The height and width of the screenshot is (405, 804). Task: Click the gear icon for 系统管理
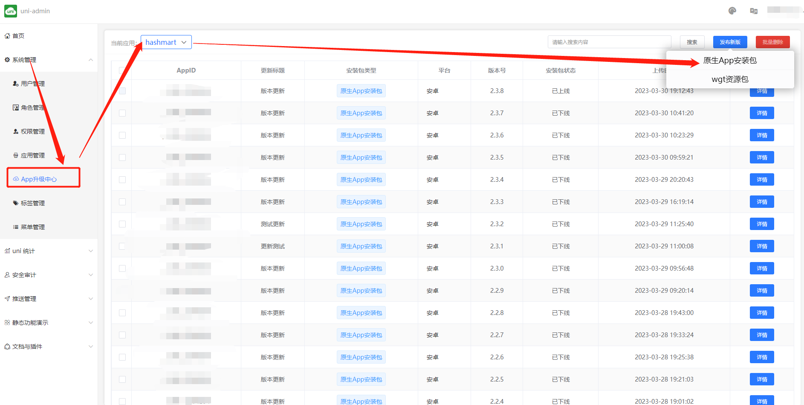point(7,60)
